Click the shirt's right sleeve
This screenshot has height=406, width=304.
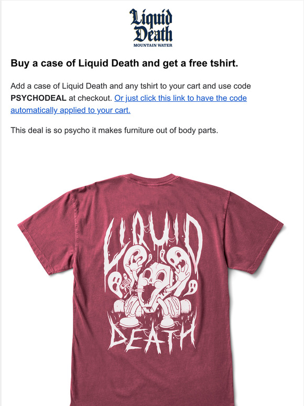pyautogui.click(x=255, y=233)
